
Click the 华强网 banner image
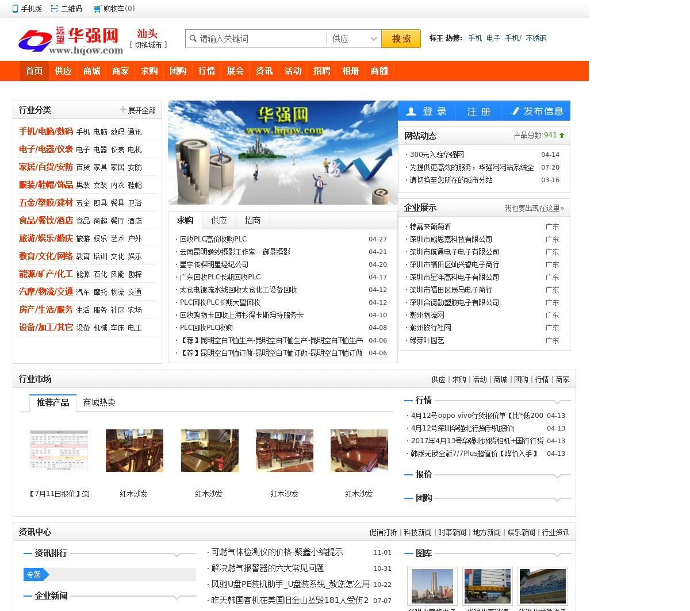283,152
